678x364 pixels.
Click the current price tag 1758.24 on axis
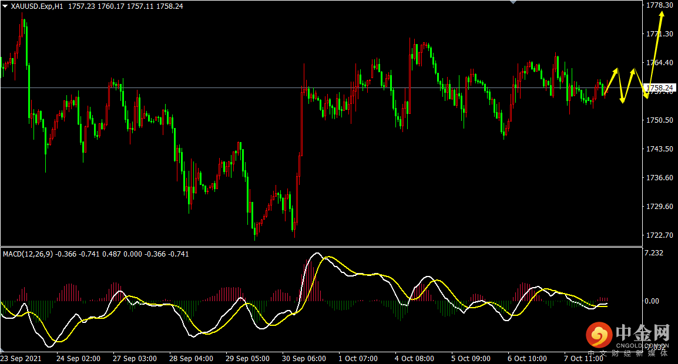[658, 88]
